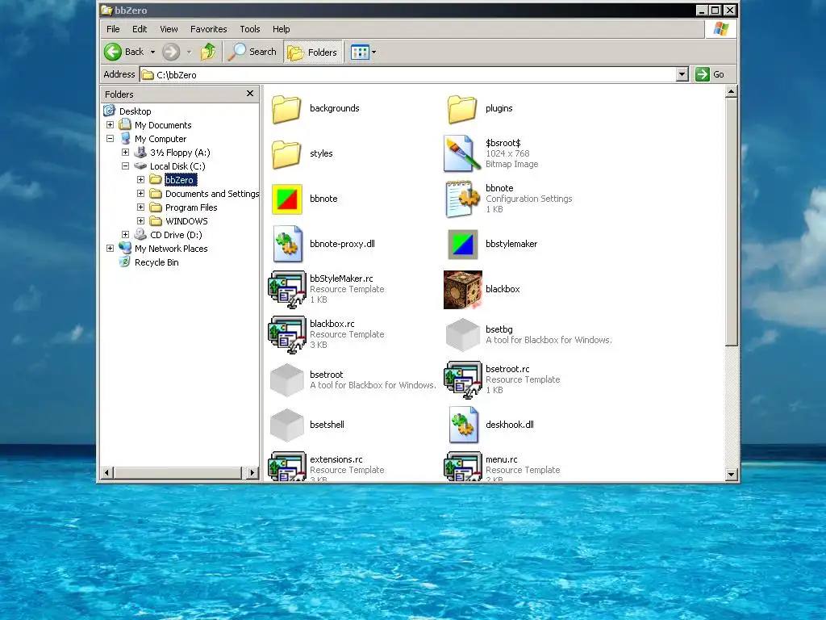The height and width of the screenshot is (620, 826).
Task: Select the bsetroot tool icon
Action: (x=286, y=380)
